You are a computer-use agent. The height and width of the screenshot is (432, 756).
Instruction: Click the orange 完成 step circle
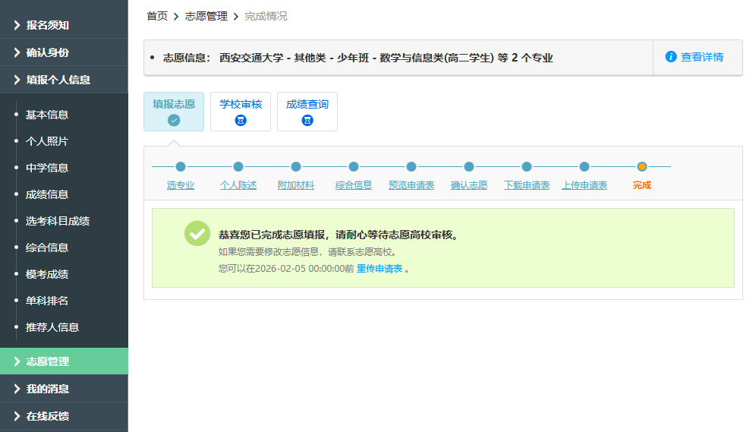pyautogui.click(x=642, y=167)
